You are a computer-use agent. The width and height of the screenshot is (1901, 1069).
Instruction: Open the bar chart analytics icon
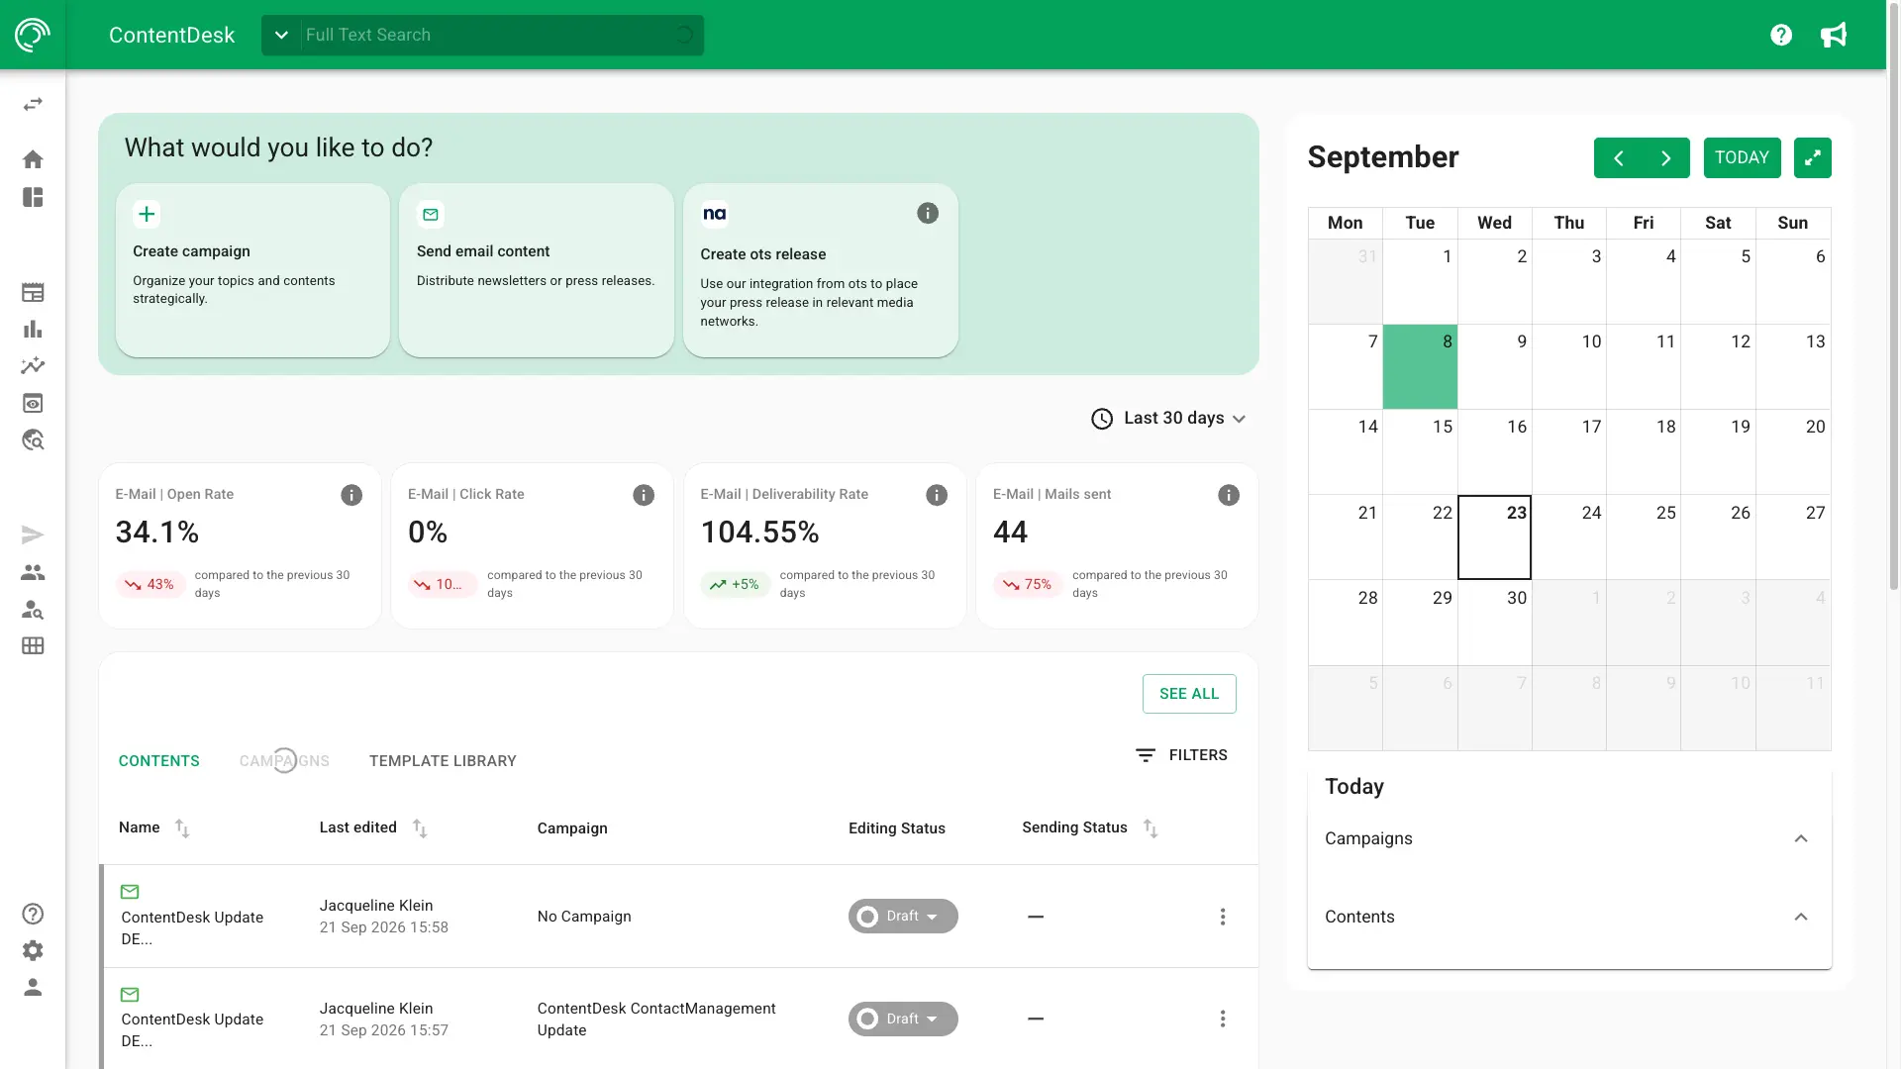[33, 329]
